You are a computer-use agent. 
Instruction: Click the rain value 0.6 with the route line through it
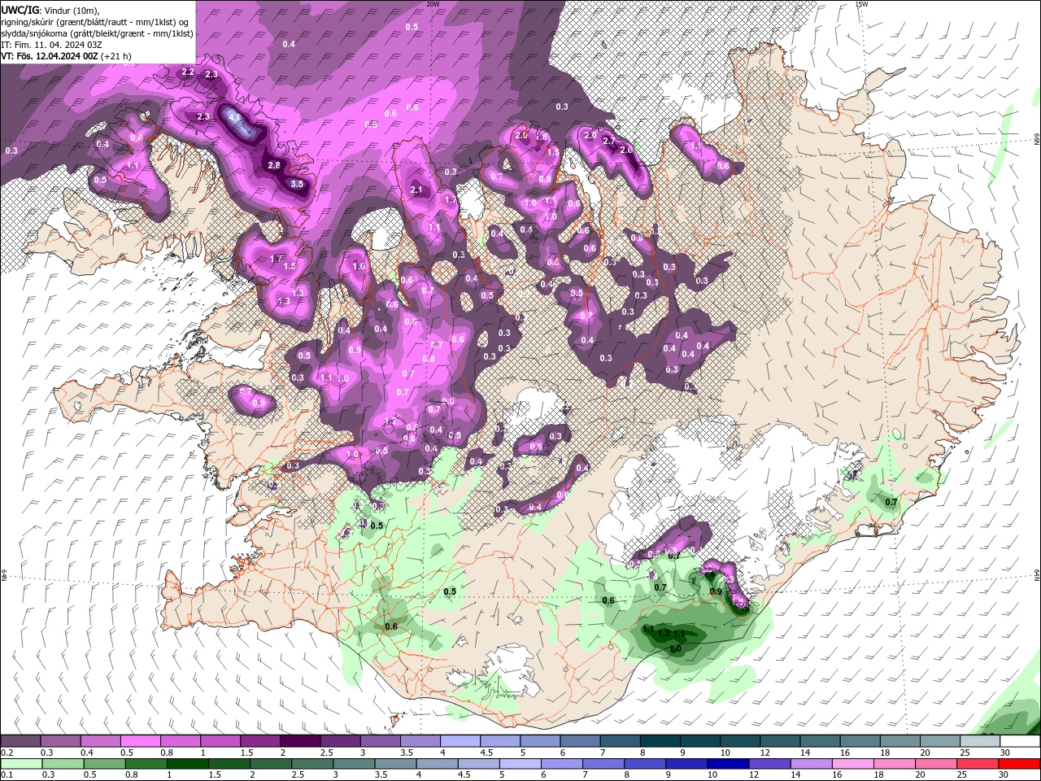tap(391, 626)
